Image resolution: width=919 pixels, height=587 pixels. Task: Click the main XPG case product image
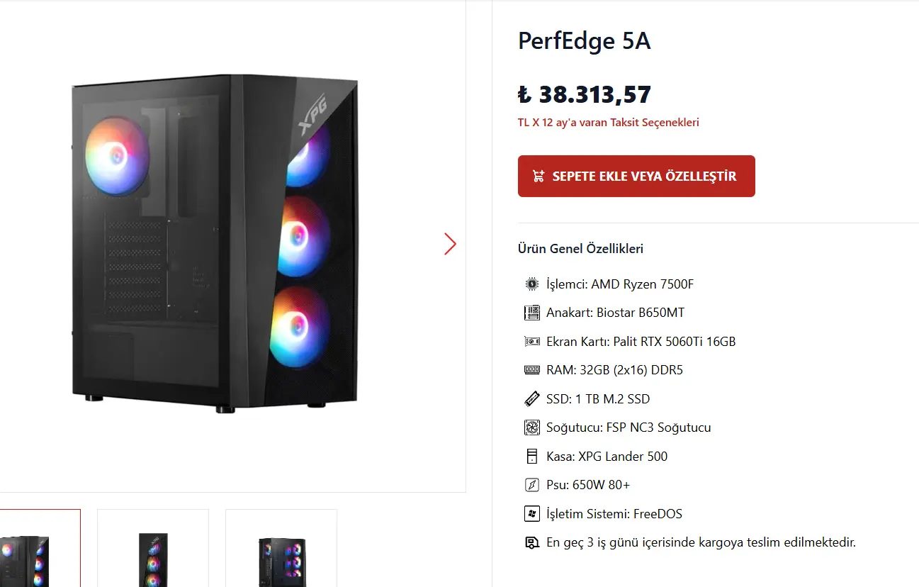point(215,244)
